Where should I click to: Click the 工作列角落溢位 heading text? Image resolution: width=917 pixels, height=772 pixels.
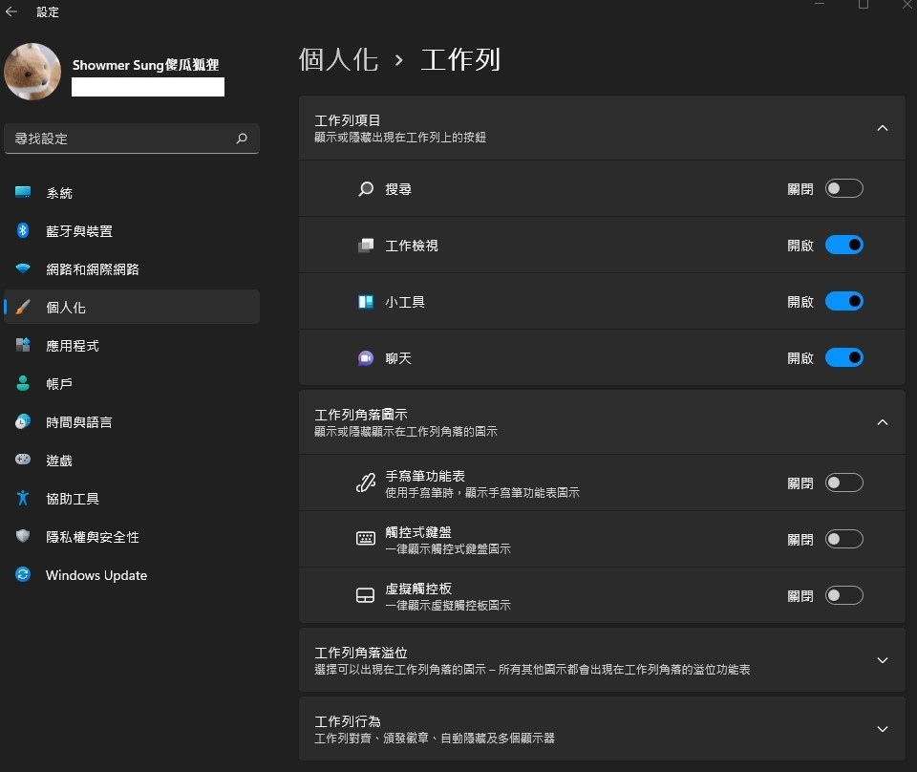(x=361, y=653)
